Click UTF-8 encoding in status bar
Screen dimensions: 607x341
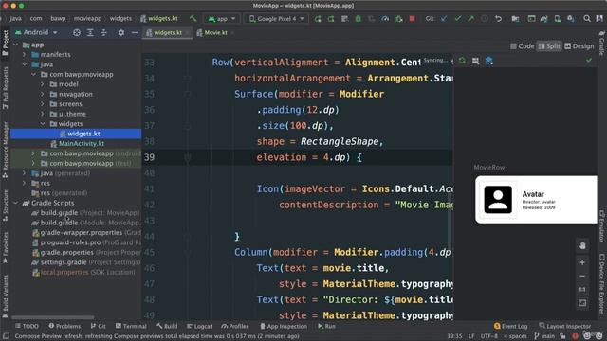click(489, 336)
